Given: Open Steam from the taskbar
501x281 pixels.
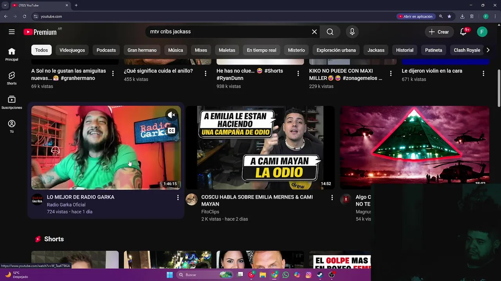Looking at the screenshot, I should coord(320,275).
